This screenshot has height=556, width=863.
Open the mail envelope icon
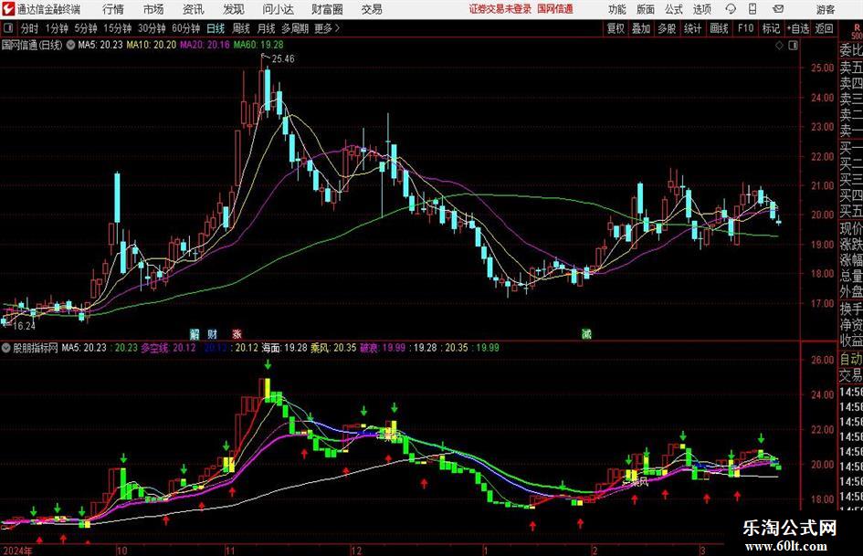click(778, 9)
